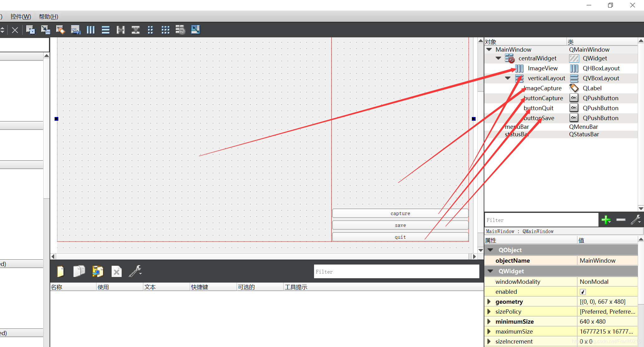Open property editor wrench settings
This screenshot has height=347, width=644.
636,220
